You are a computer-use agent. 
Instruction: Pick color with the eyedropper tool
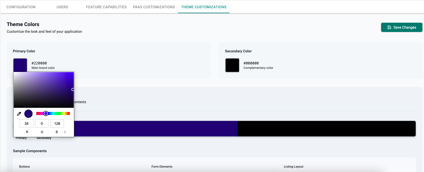tap(19, 114)
